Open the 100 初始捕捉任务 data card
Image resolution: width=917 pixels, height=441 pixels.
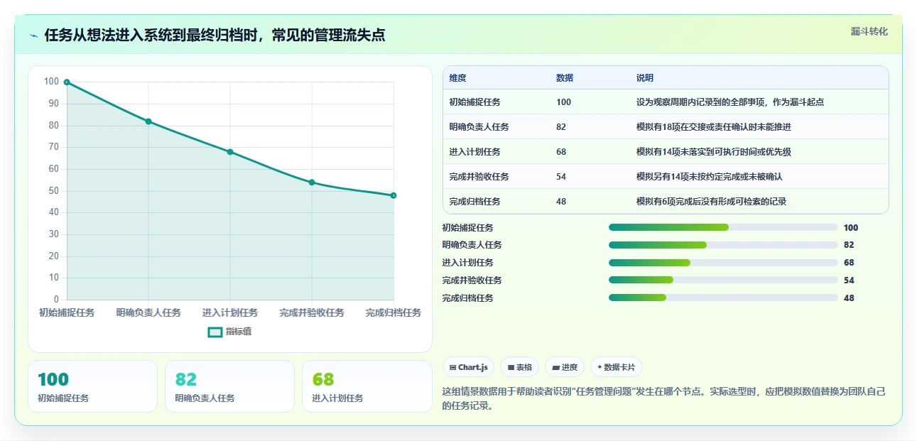[x=92, y=386]
